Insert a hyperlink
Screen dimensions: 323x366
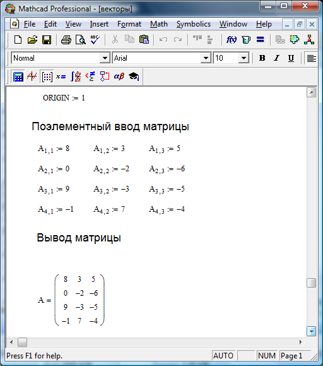(x=280, y=40)
